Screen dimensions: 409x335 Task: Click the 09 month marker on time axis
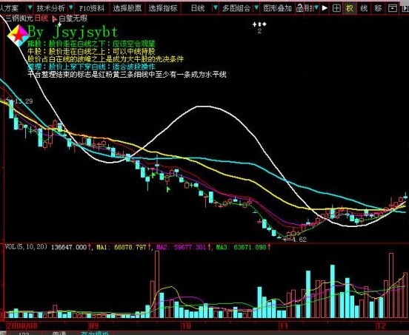tap(93, 325)
